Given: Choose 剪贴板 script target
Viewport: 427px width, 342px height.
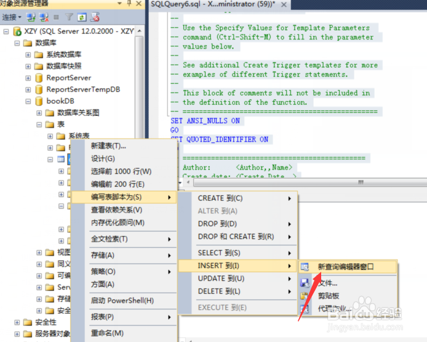Looking at the screenshot, I should click(x=348, y=296).
